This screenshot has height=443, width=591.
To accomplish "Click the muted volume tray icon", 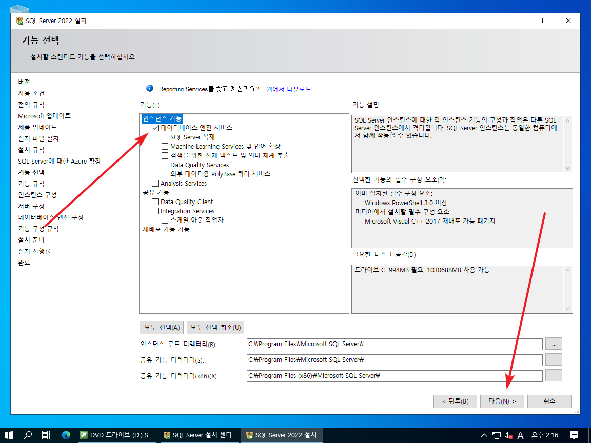I will point(508,435).
